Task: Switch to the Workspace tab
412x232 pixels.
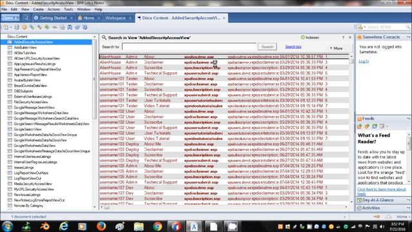Action: [x=115, y=18]
